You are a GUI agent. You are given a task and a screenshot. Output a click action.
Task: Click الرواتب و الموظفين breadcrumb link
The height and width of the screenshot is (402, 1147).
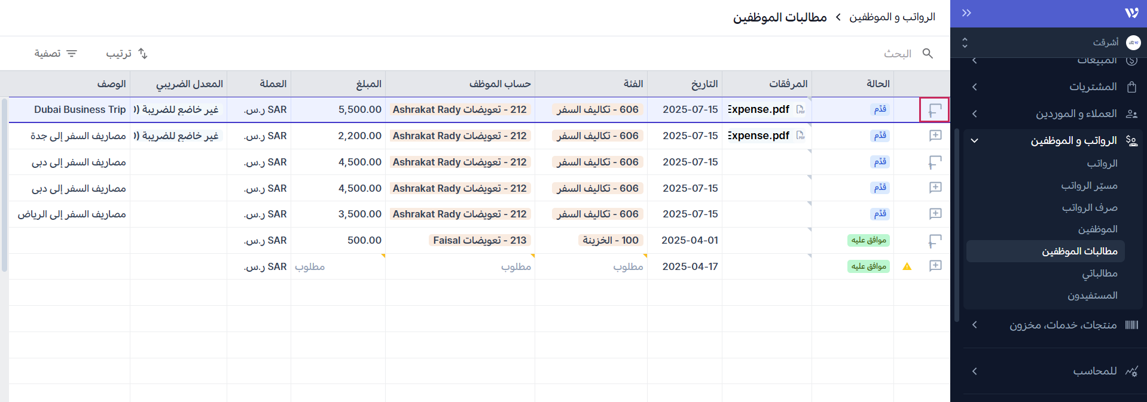click(892, 17)
